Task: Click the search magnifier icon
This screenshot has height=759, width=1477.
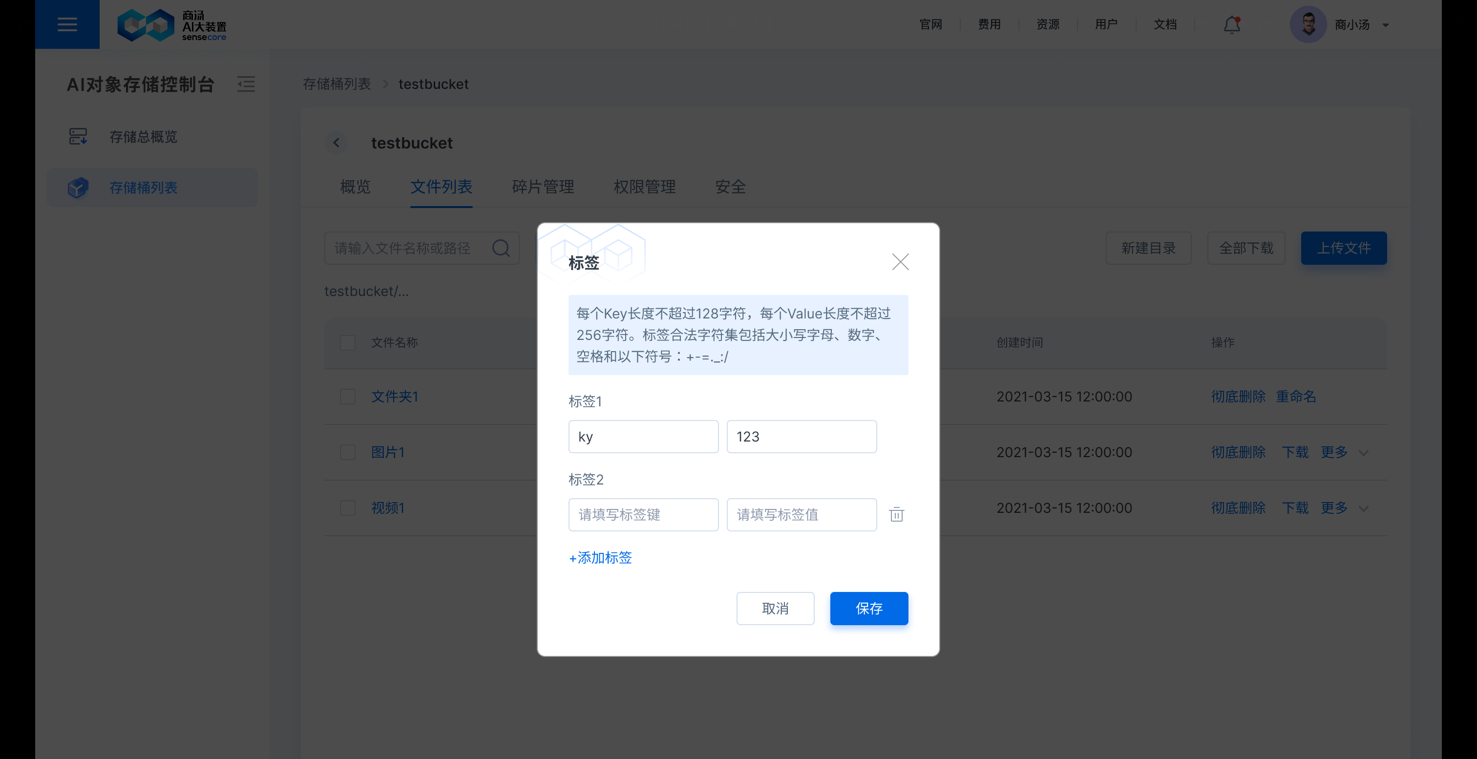Action: (501, 248)
